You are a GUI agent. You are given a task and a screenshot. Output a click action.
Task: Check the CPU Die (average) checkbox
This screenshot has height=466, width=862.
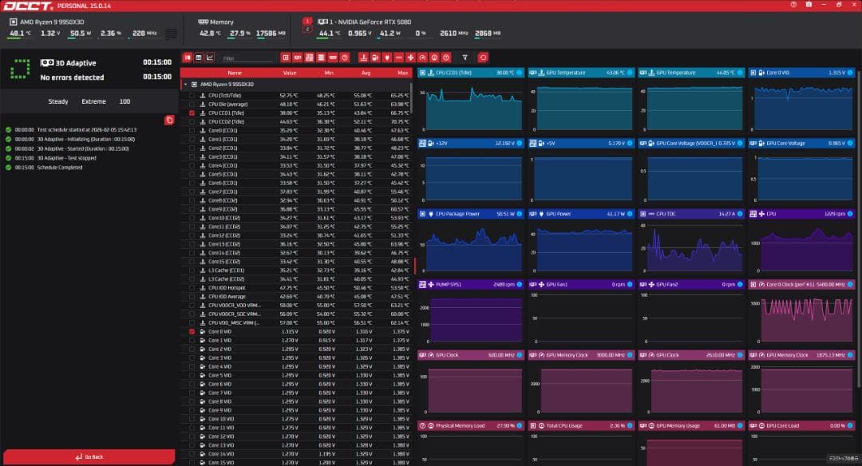(x=192, y=104)
